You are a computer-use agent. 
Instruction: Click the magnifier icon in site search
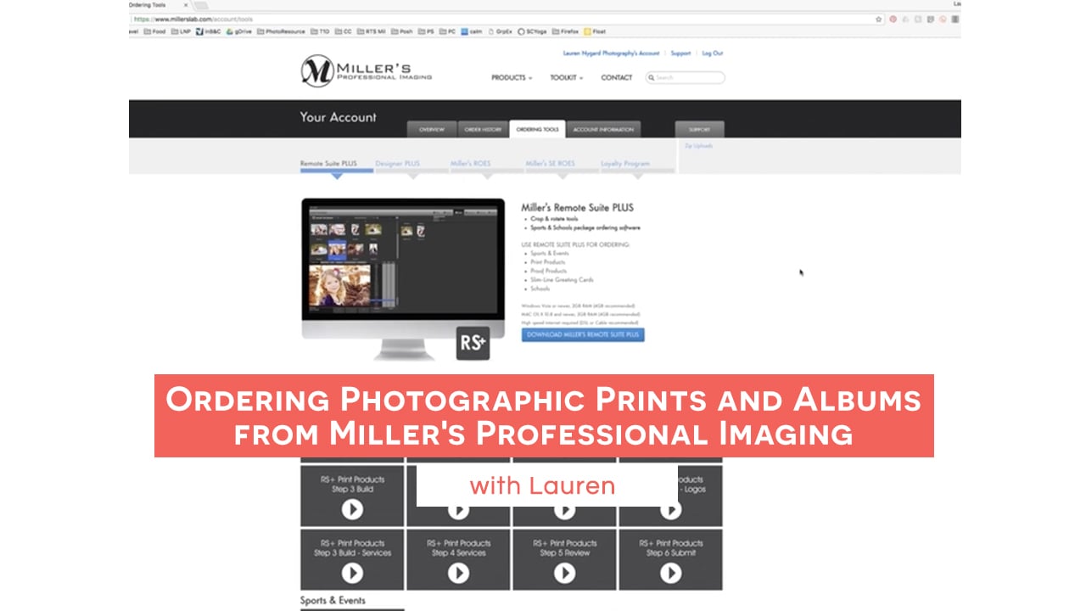tap(652, 77)
